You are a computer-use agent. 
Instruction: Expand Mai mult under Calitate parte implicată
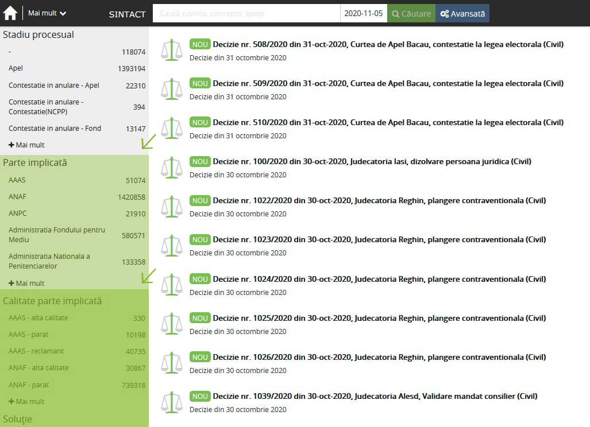click(26, 402)
